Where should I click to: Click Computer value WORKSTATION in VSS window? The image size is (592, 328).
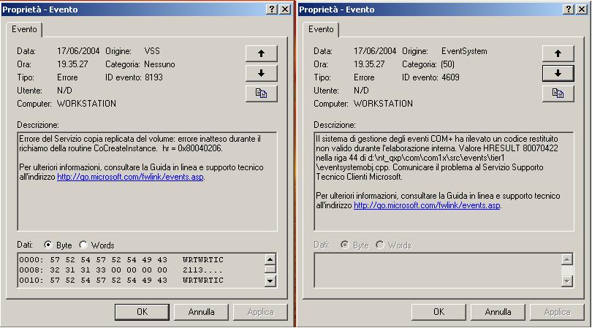[x=86, y=104]
